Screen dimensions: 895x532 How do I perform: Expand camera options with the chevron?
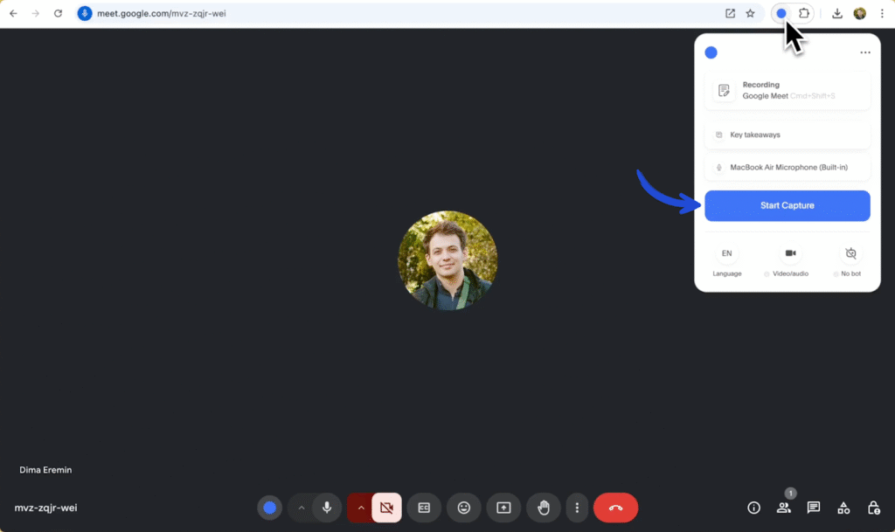coord(361,508)
